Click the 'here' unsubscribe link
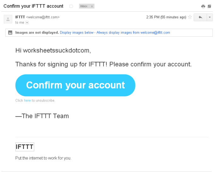This screenshot has width=221, height=172. 27,101
